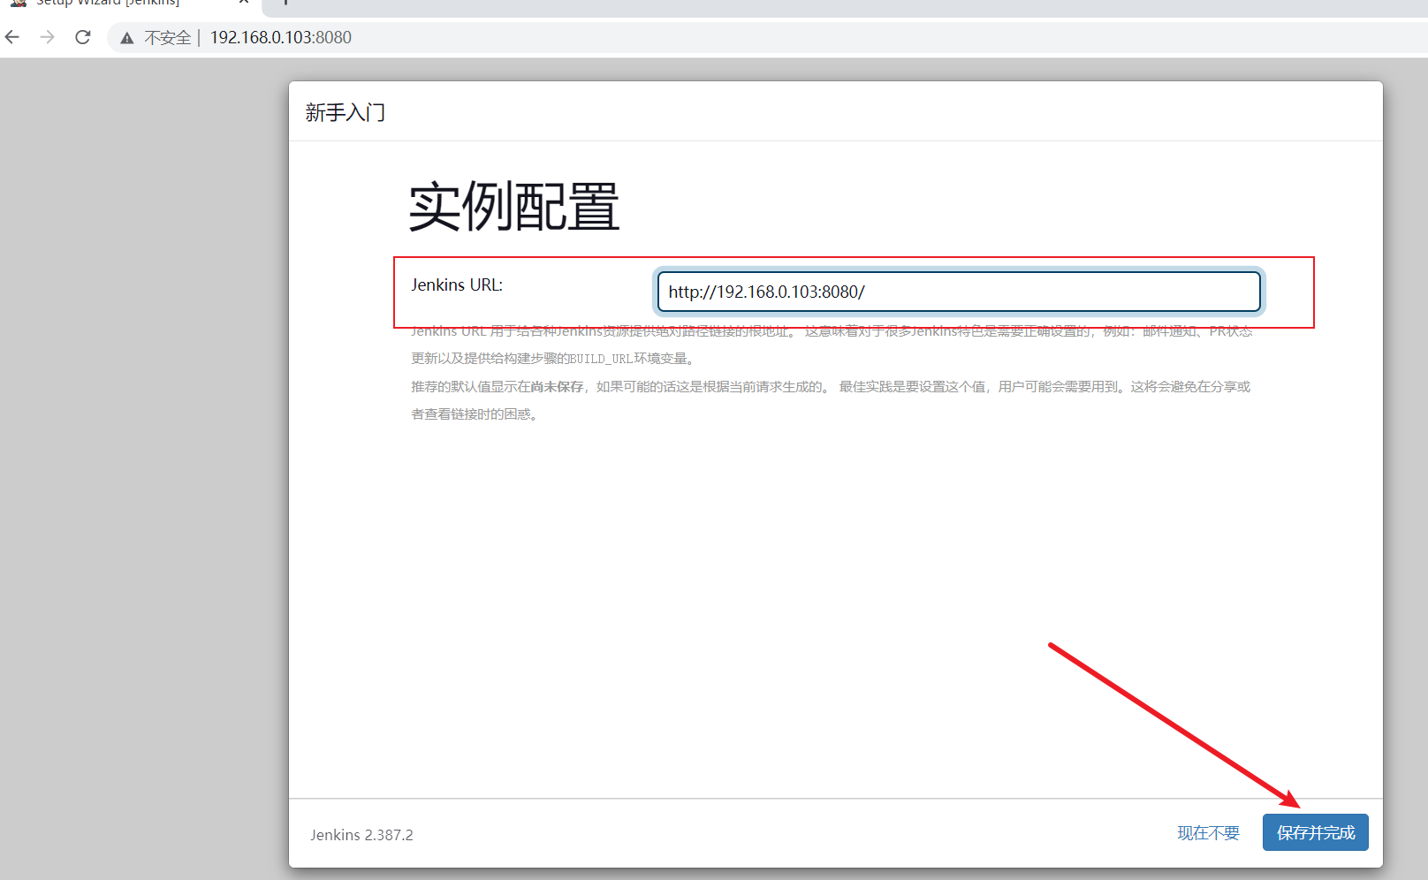Viewport: 1428px width, 880px height.
Task: Click the Jenkins favicon on the tab
Action: point(19,3)
